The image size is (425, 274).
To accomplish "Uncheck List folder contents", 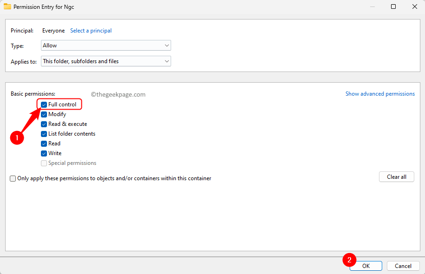I will (44, 133).
